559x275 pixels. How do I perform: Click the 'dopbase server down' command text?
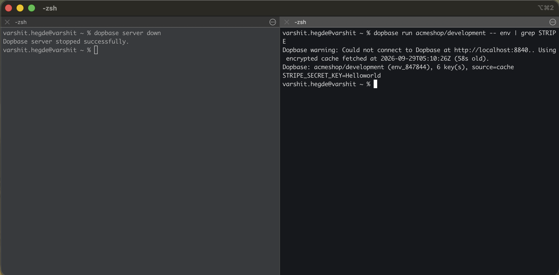click(127, 33)
